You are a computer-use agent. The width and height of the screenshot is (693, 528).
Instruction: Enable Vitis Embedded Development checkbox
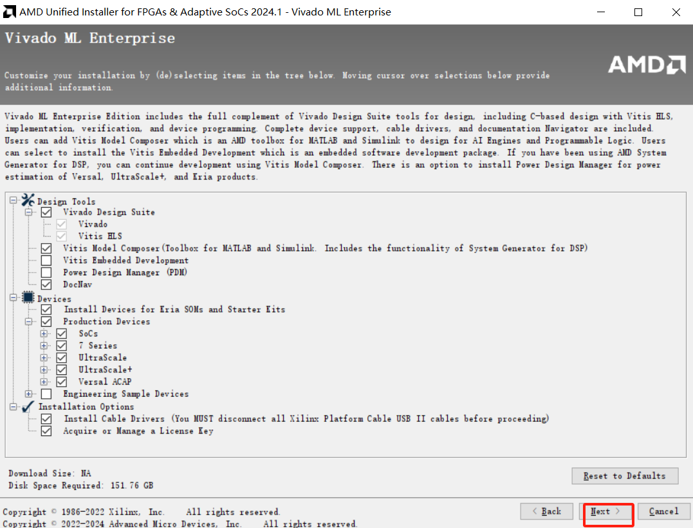click(46, 260)
